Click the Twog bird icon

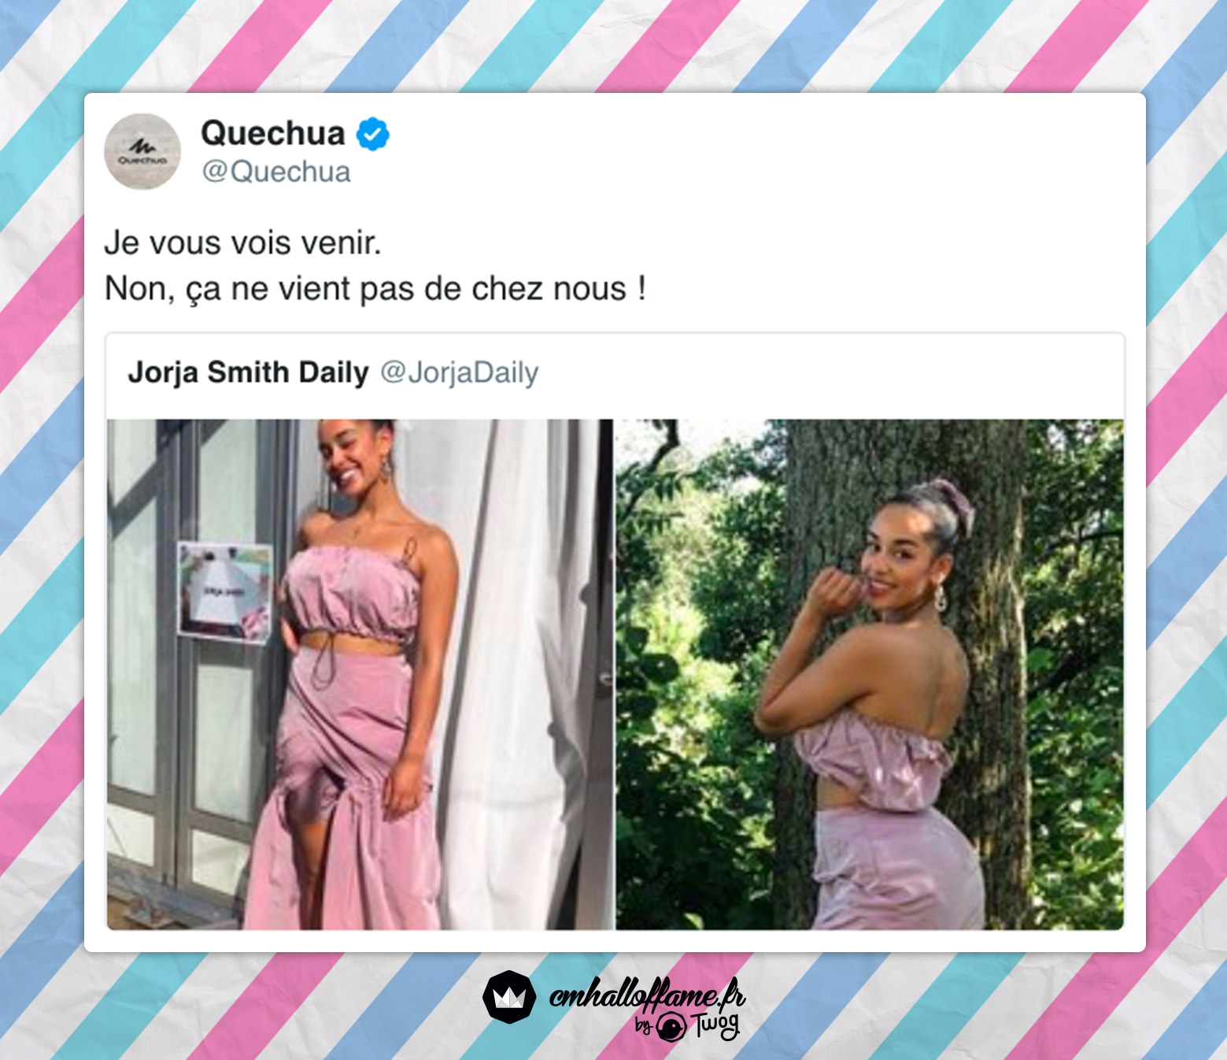pyautogui.click(x=671, y=1027)
